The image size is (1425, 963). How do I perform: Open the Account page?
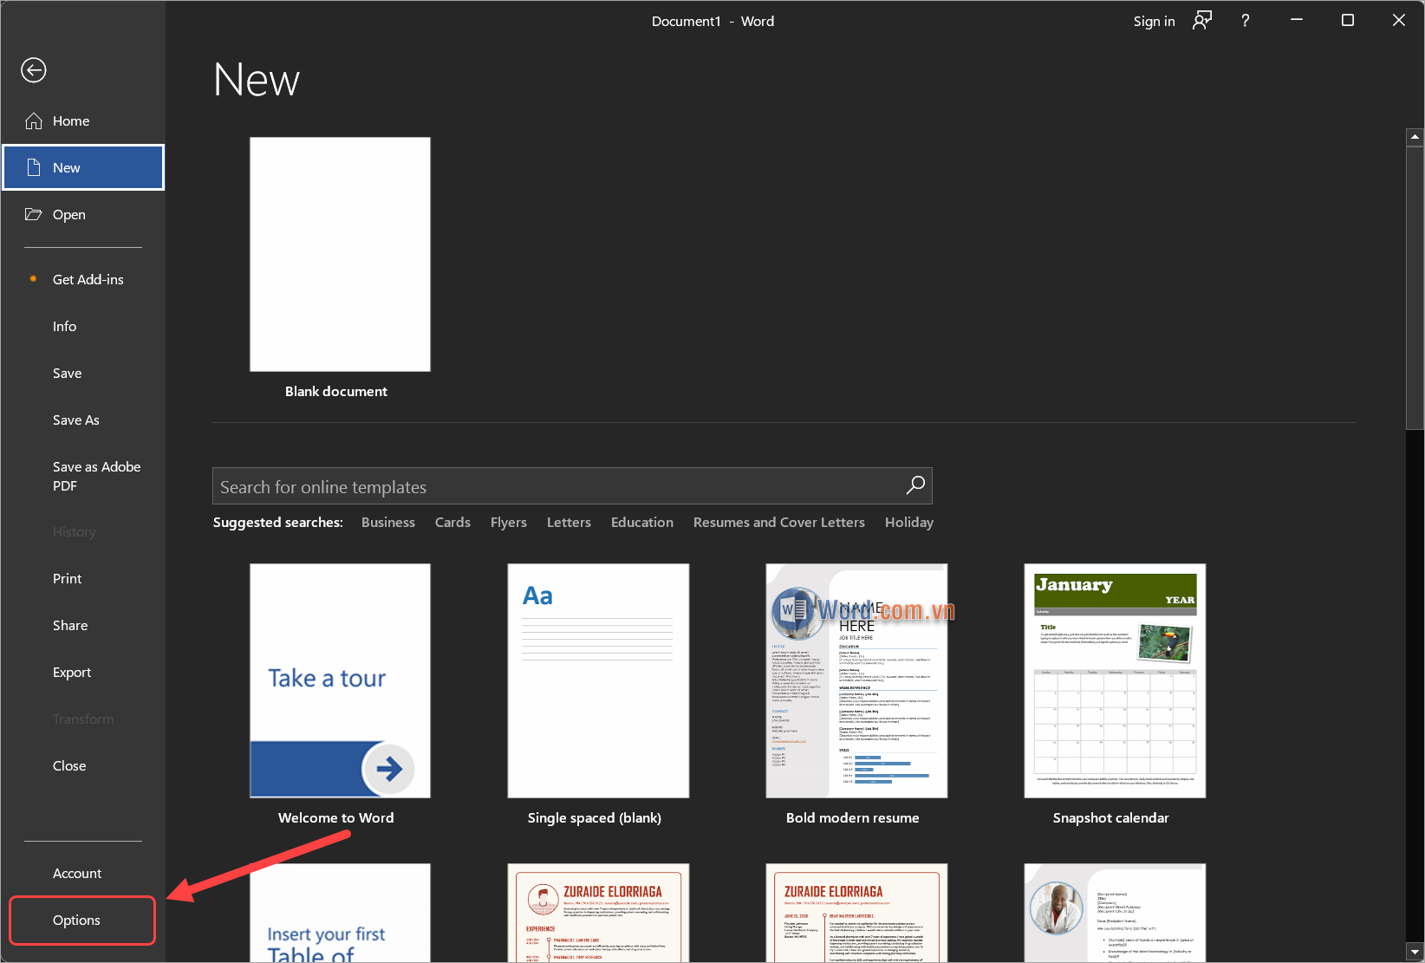[83, 874]
